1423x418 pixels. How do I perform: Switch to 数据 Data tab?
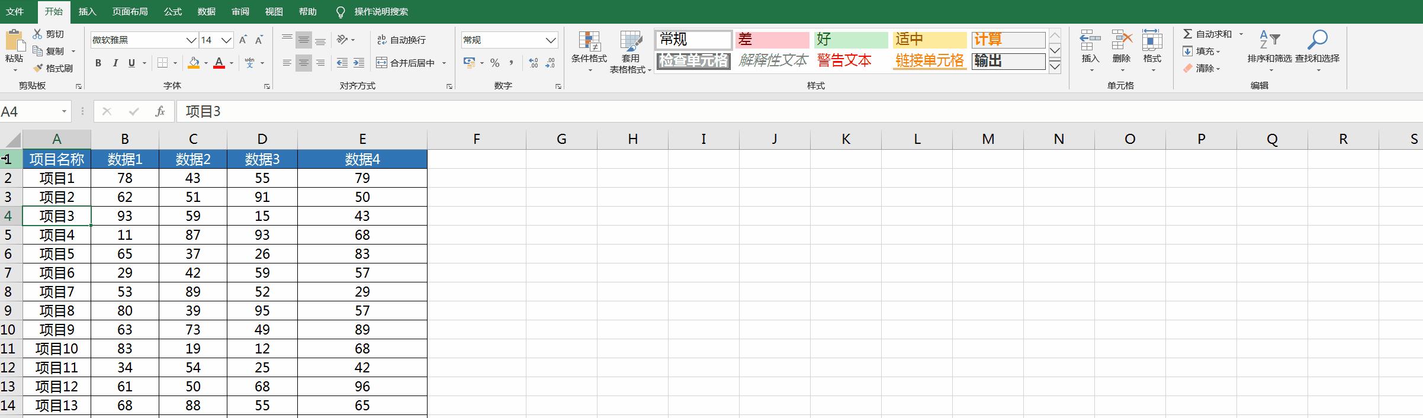coord(206,11)
